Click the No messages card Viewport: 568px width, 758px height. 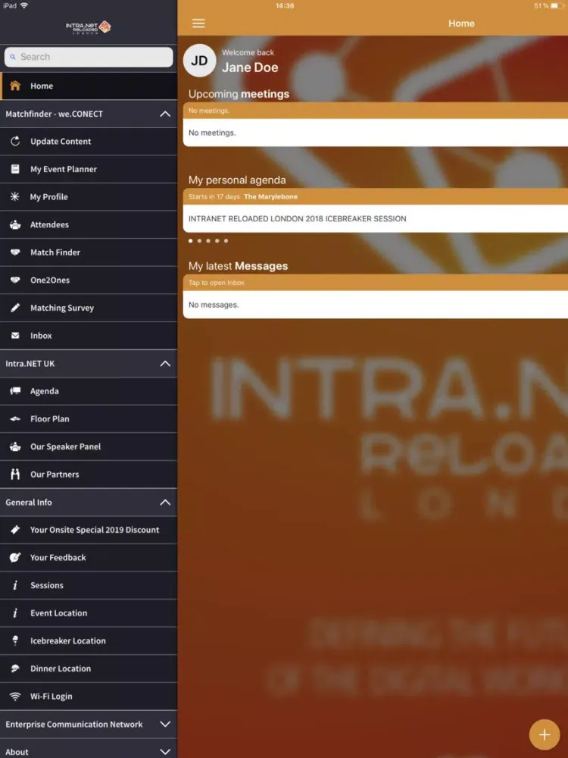[x=376, y=305]
